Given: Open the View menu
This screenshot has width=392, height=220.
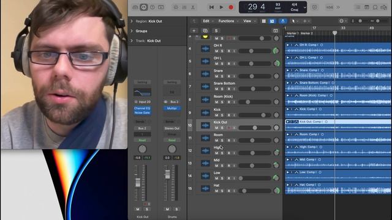Looking at the screenshot, I should tap(249, 21).
